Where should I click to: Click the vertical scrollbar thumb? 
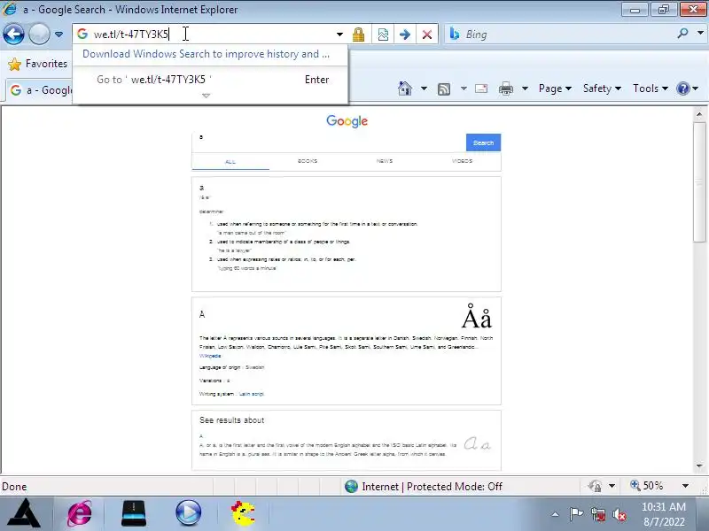(699, 182)
